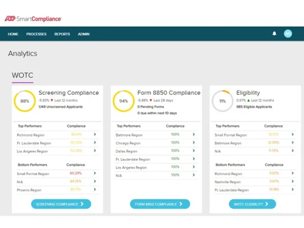Click '0 Pending Forms' text
Screen dimensions: 304x228
pyautogui.click(x=151, y=107)
